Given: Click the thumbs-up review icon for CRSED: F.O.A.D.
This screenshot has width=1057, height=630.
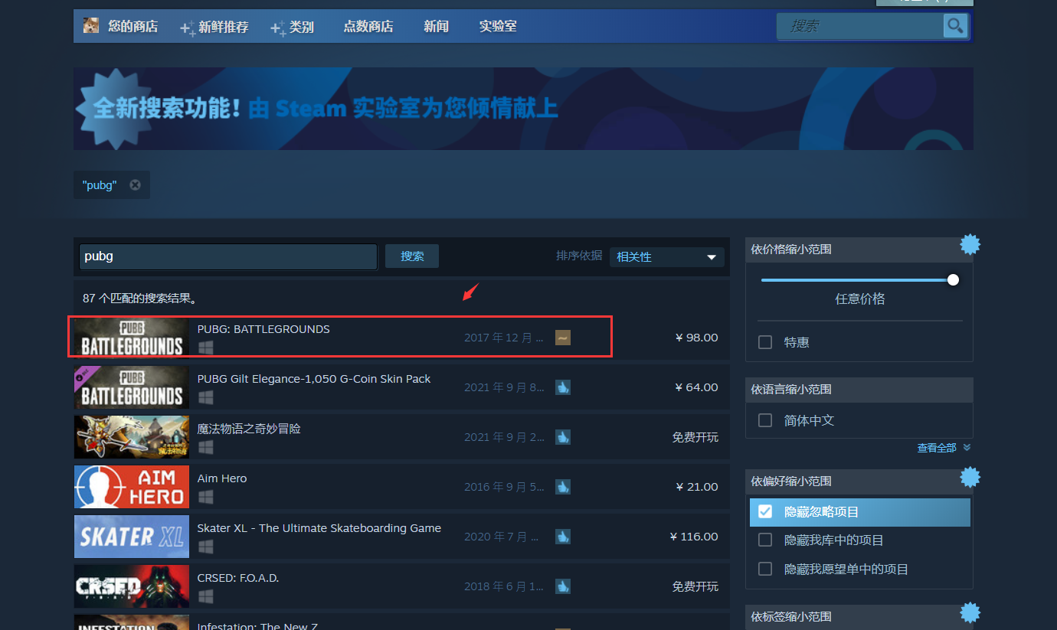Looking at the screenshot, I should (563, 586).
